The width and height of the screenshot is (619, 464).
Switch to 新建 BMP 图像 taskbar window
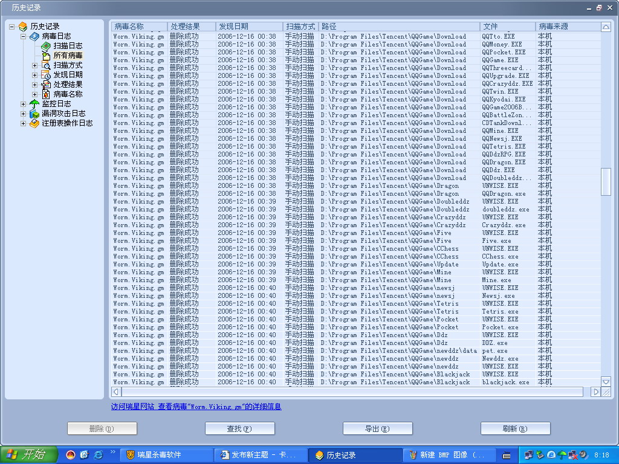click(450, 455)
